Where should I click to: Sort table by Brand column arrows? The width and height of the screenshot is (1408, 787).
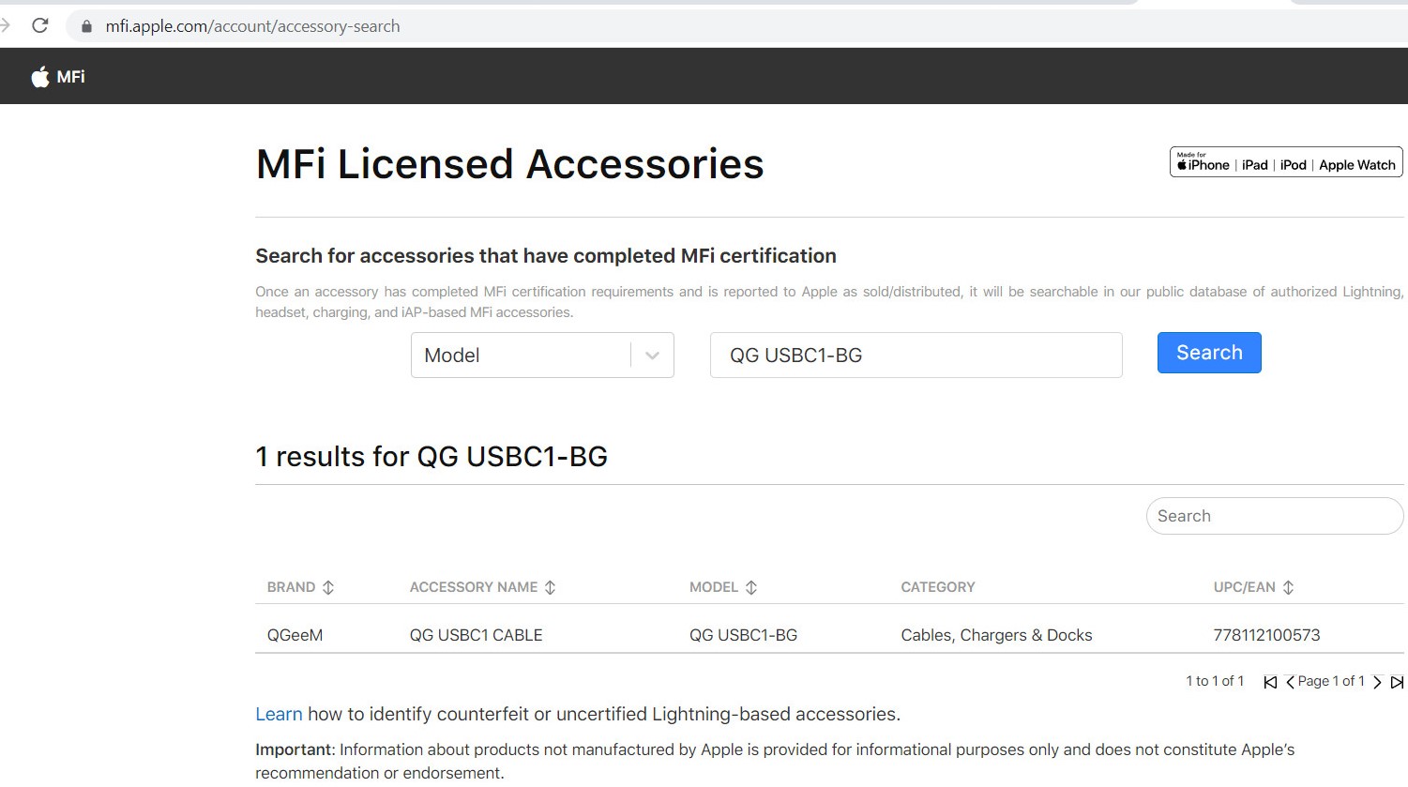click(328, 587)
